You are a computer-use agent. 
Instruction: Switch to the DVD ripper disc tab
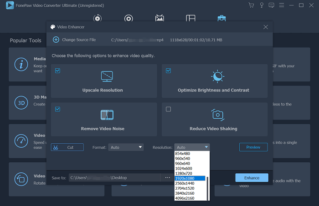pos(129,18)
